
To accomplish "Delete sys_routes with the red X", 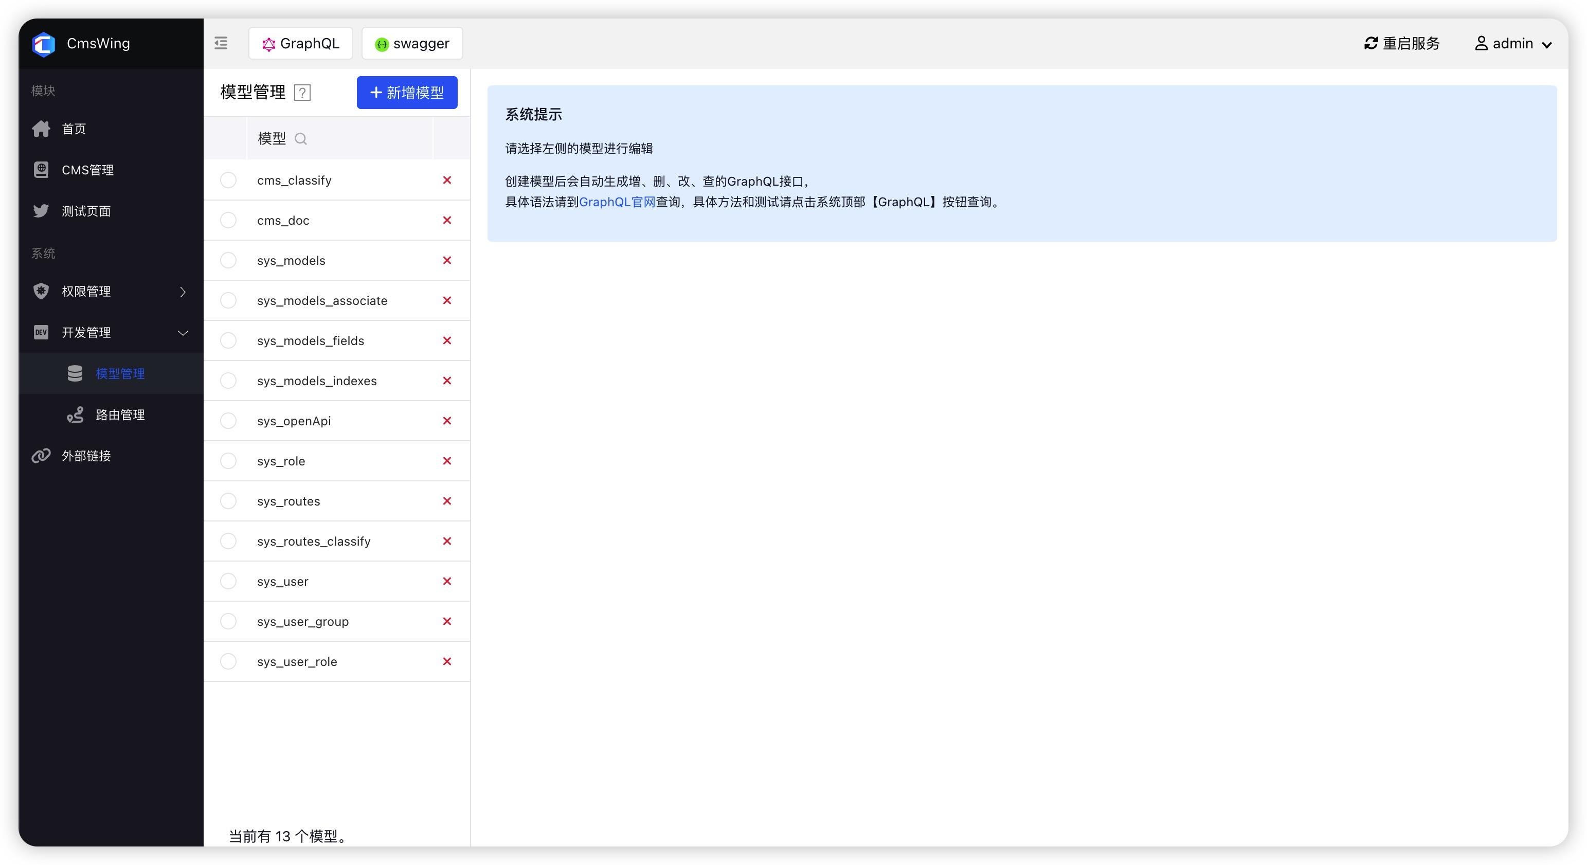I will [x=447, y=501].
